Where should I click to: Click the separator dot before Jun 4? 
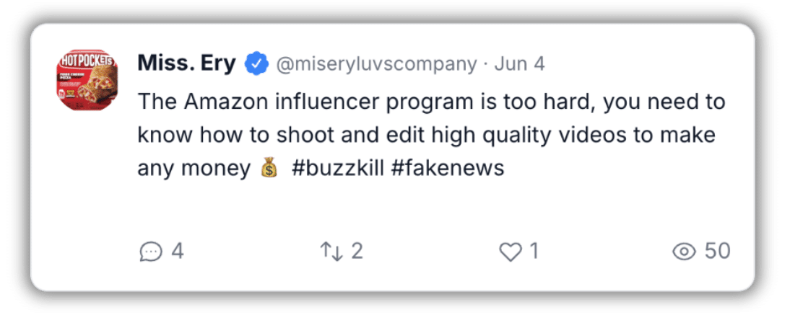[x=486, y=65]
